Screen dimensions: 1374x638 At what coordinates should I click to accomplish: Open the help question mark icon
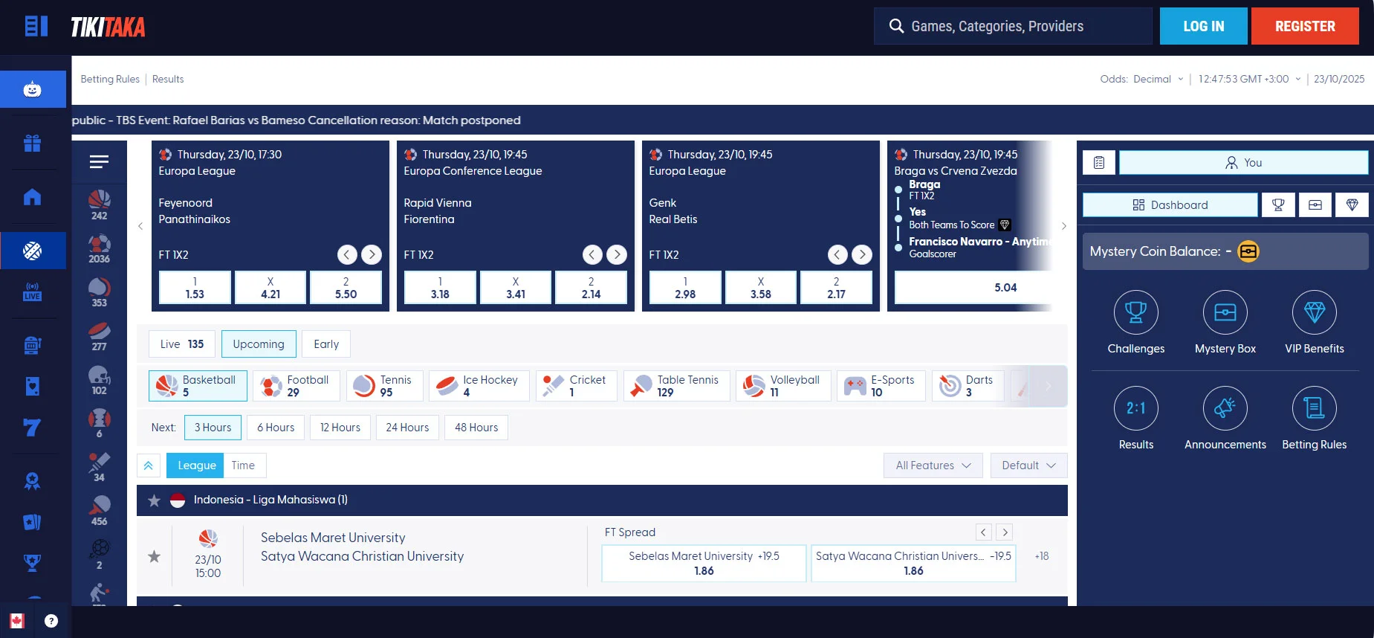click(x=51, y=621)
